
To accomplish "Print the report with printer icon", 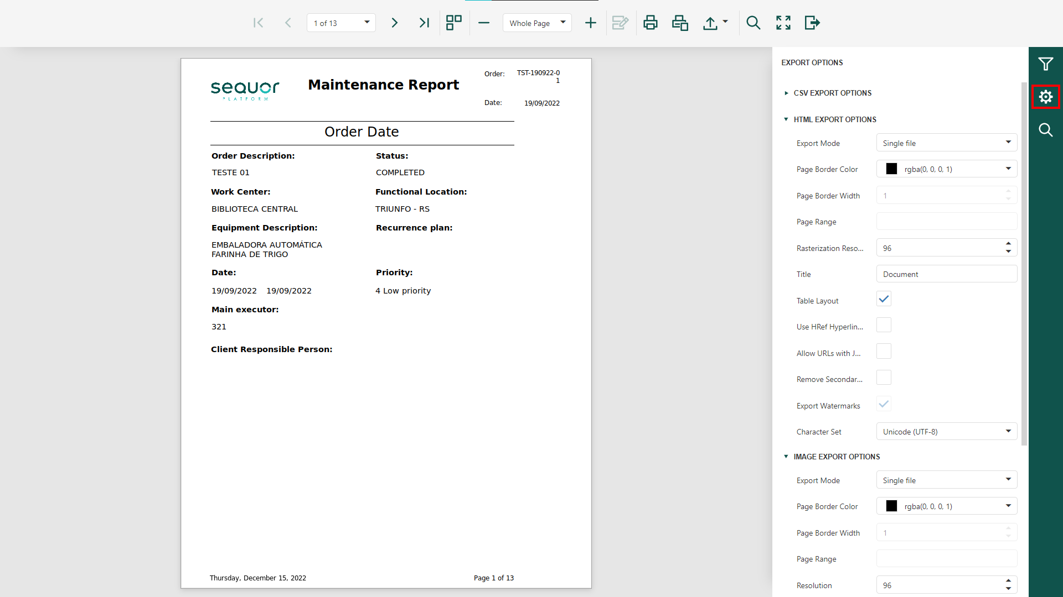I will point(651,23).
